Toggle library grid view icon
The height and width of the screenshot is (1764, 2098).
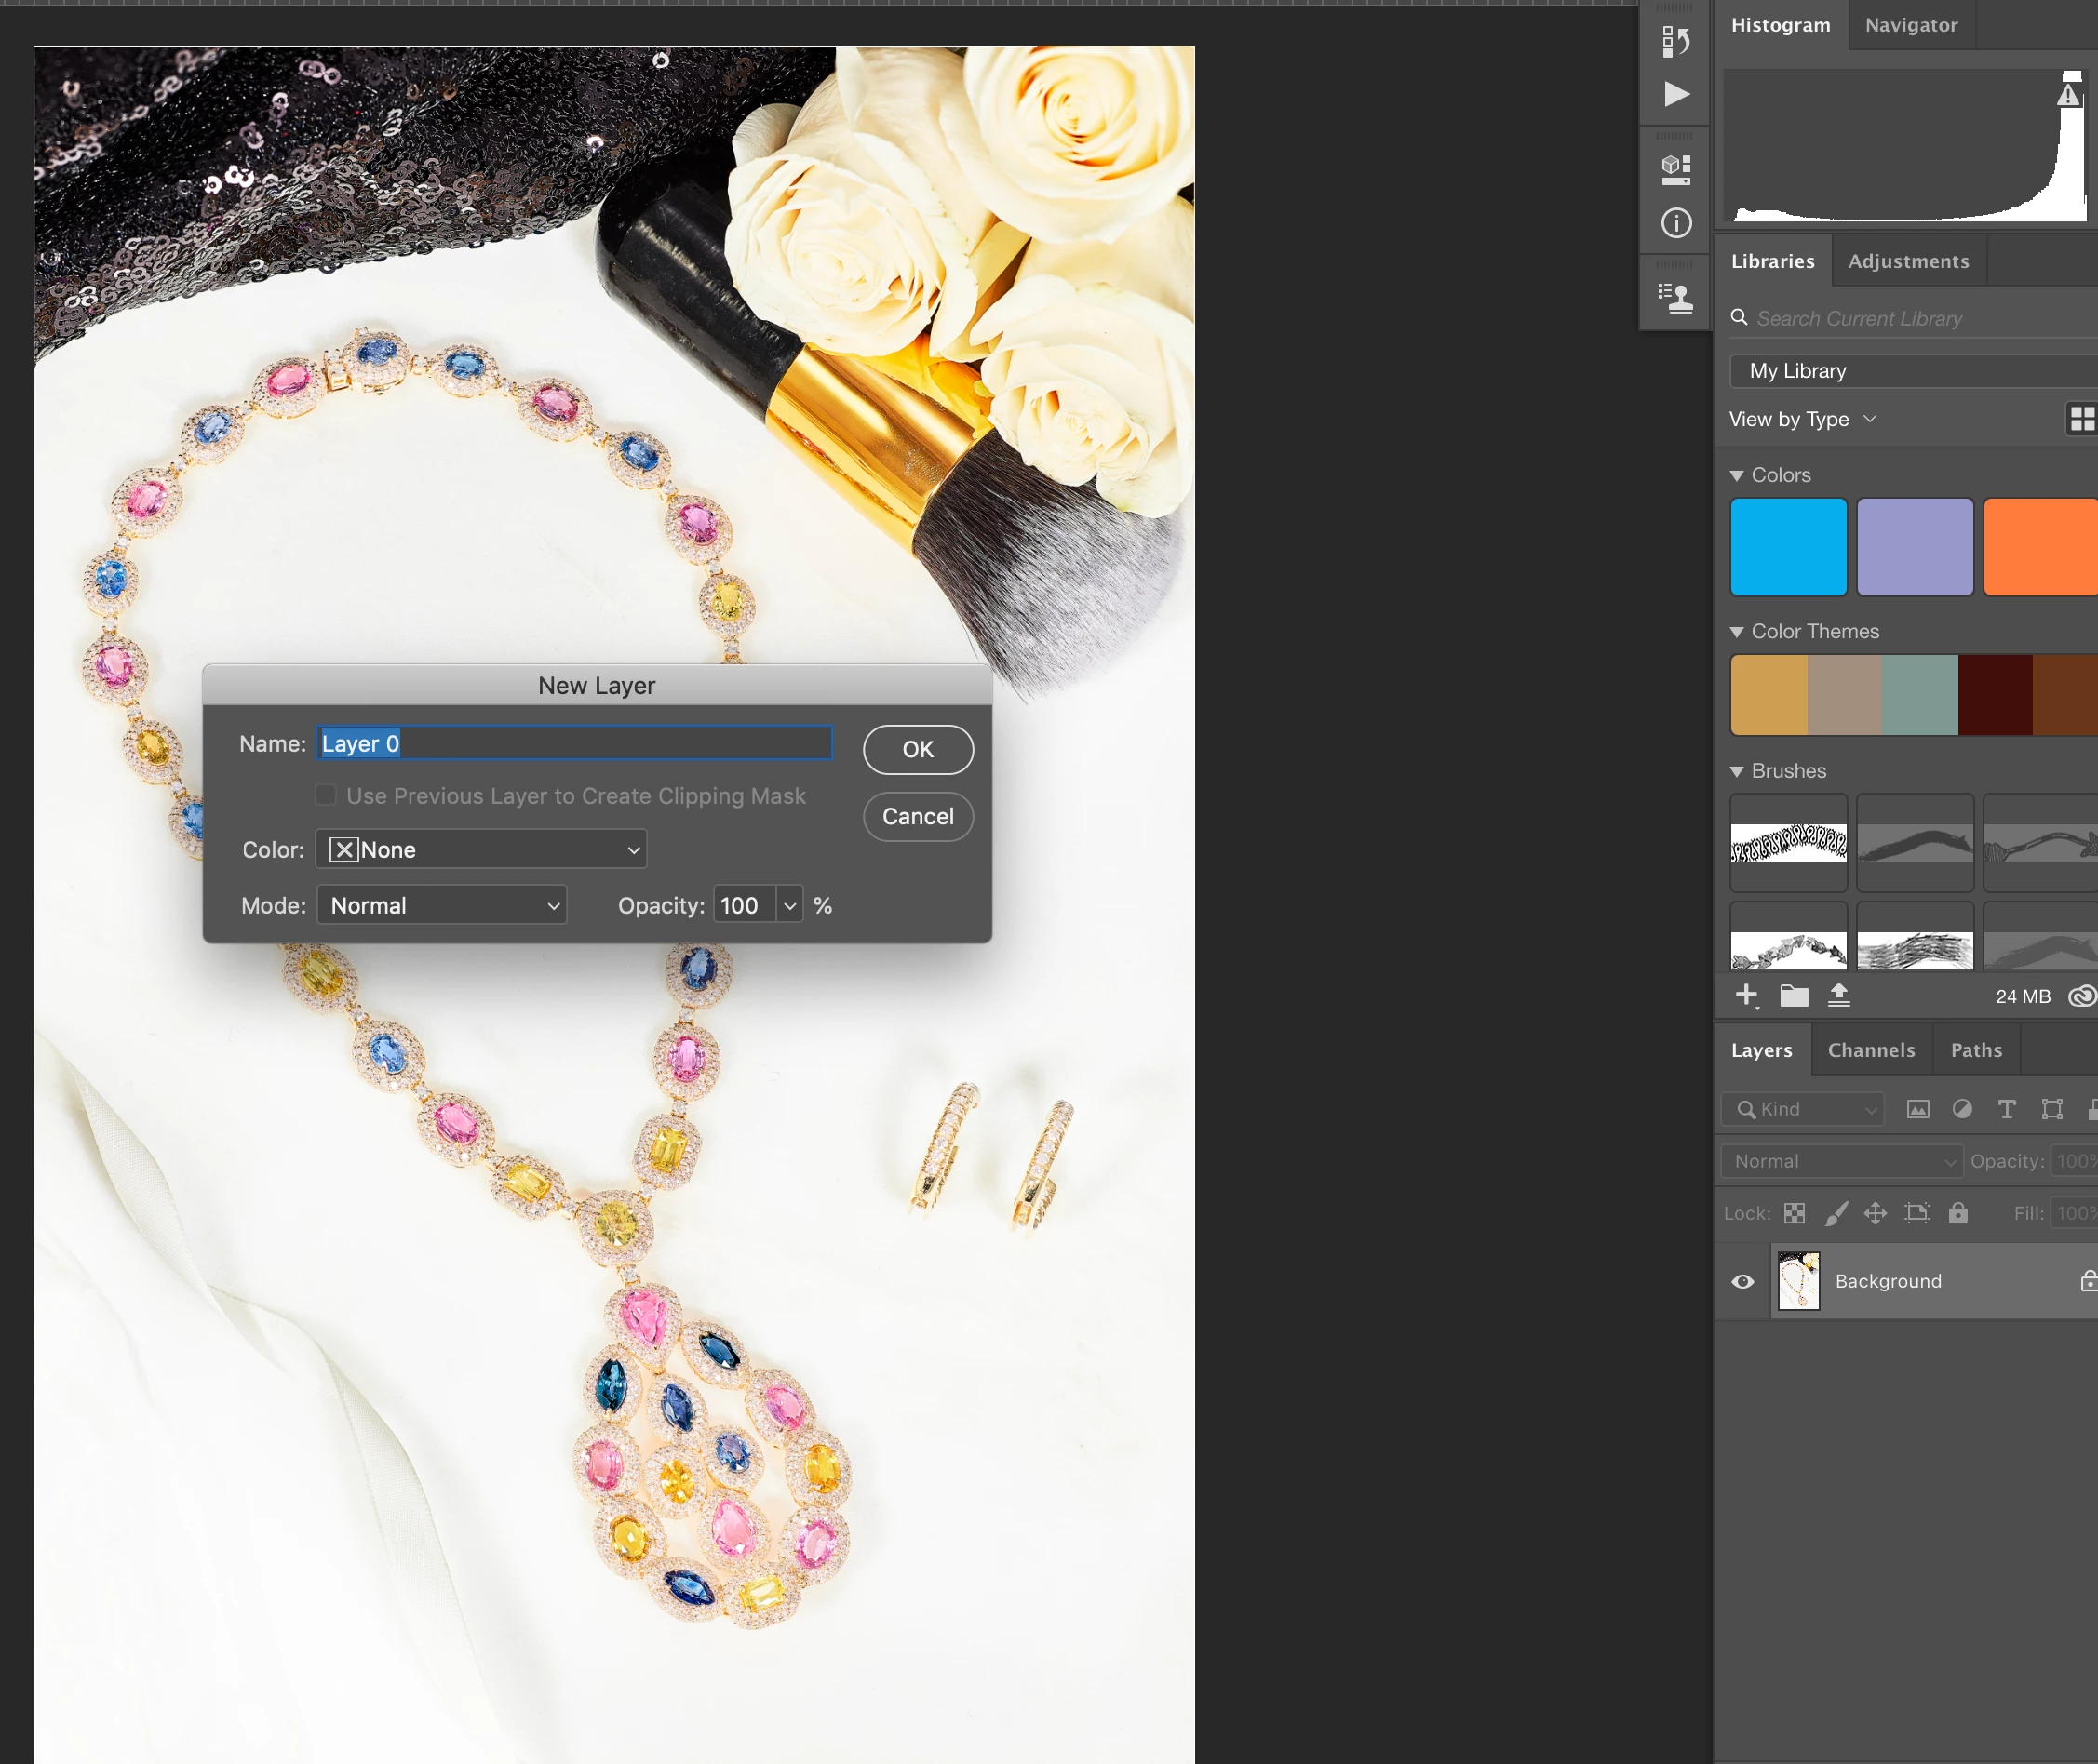pos(2081,419)
